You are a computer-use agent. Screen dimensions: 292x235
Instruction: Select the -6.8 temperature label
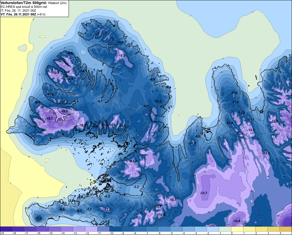pos(70,79)
